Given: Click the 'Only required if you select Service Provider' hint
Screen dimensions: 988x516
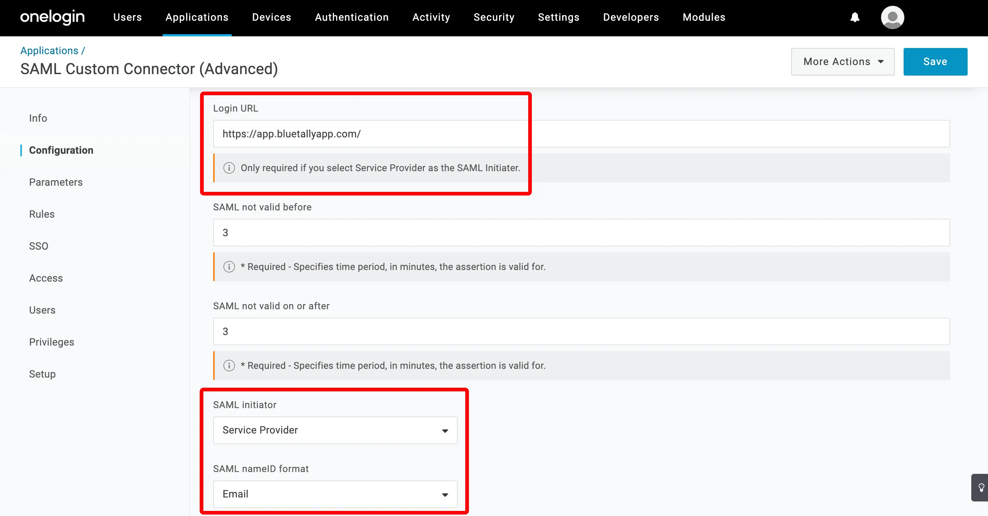Looking at the screenshot, I should coord(380,168).
